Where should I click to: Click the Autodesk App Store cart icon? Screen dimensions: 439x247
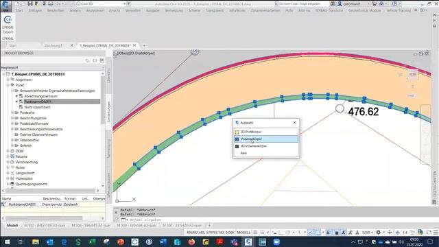[374, 4]
